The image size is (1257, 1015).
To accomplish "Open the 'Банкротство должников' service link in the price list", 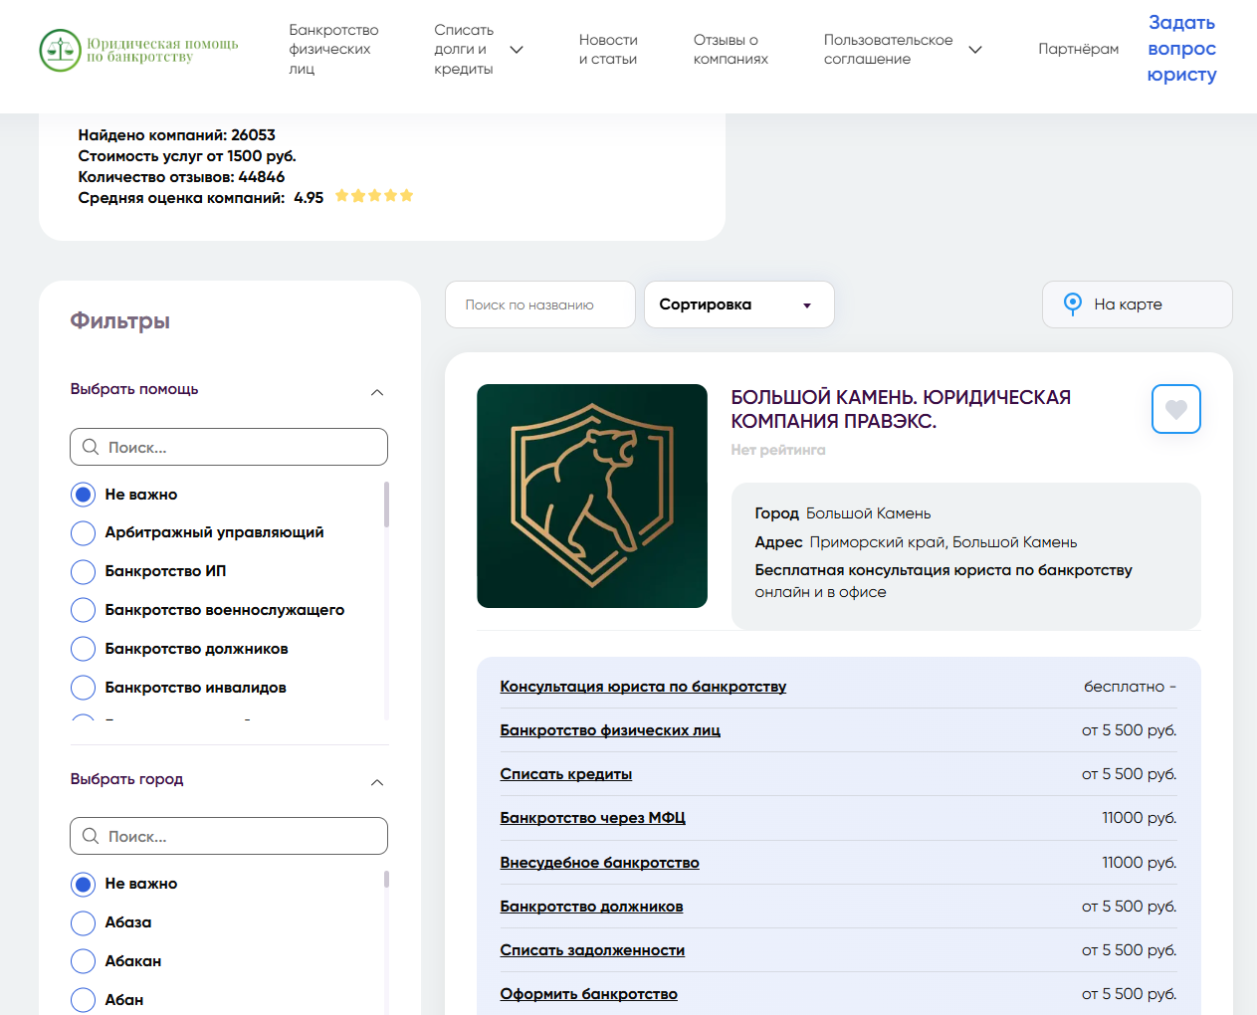I will (591, 907).
